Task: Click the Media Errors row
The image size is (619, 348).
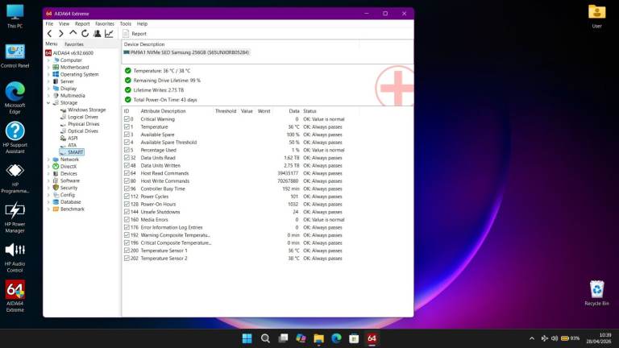Action: pos(234,220)
